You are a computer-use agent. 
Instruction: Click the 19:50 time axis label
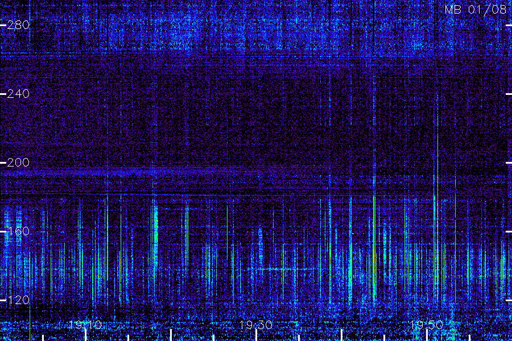pos(427,325)
